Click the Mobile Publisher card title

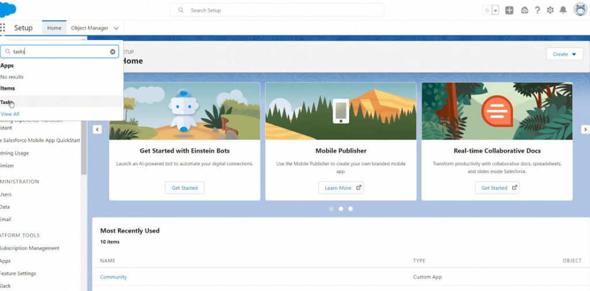click(341, 151)
